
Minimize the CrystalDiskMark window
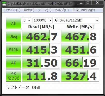(x=81, y=3)
